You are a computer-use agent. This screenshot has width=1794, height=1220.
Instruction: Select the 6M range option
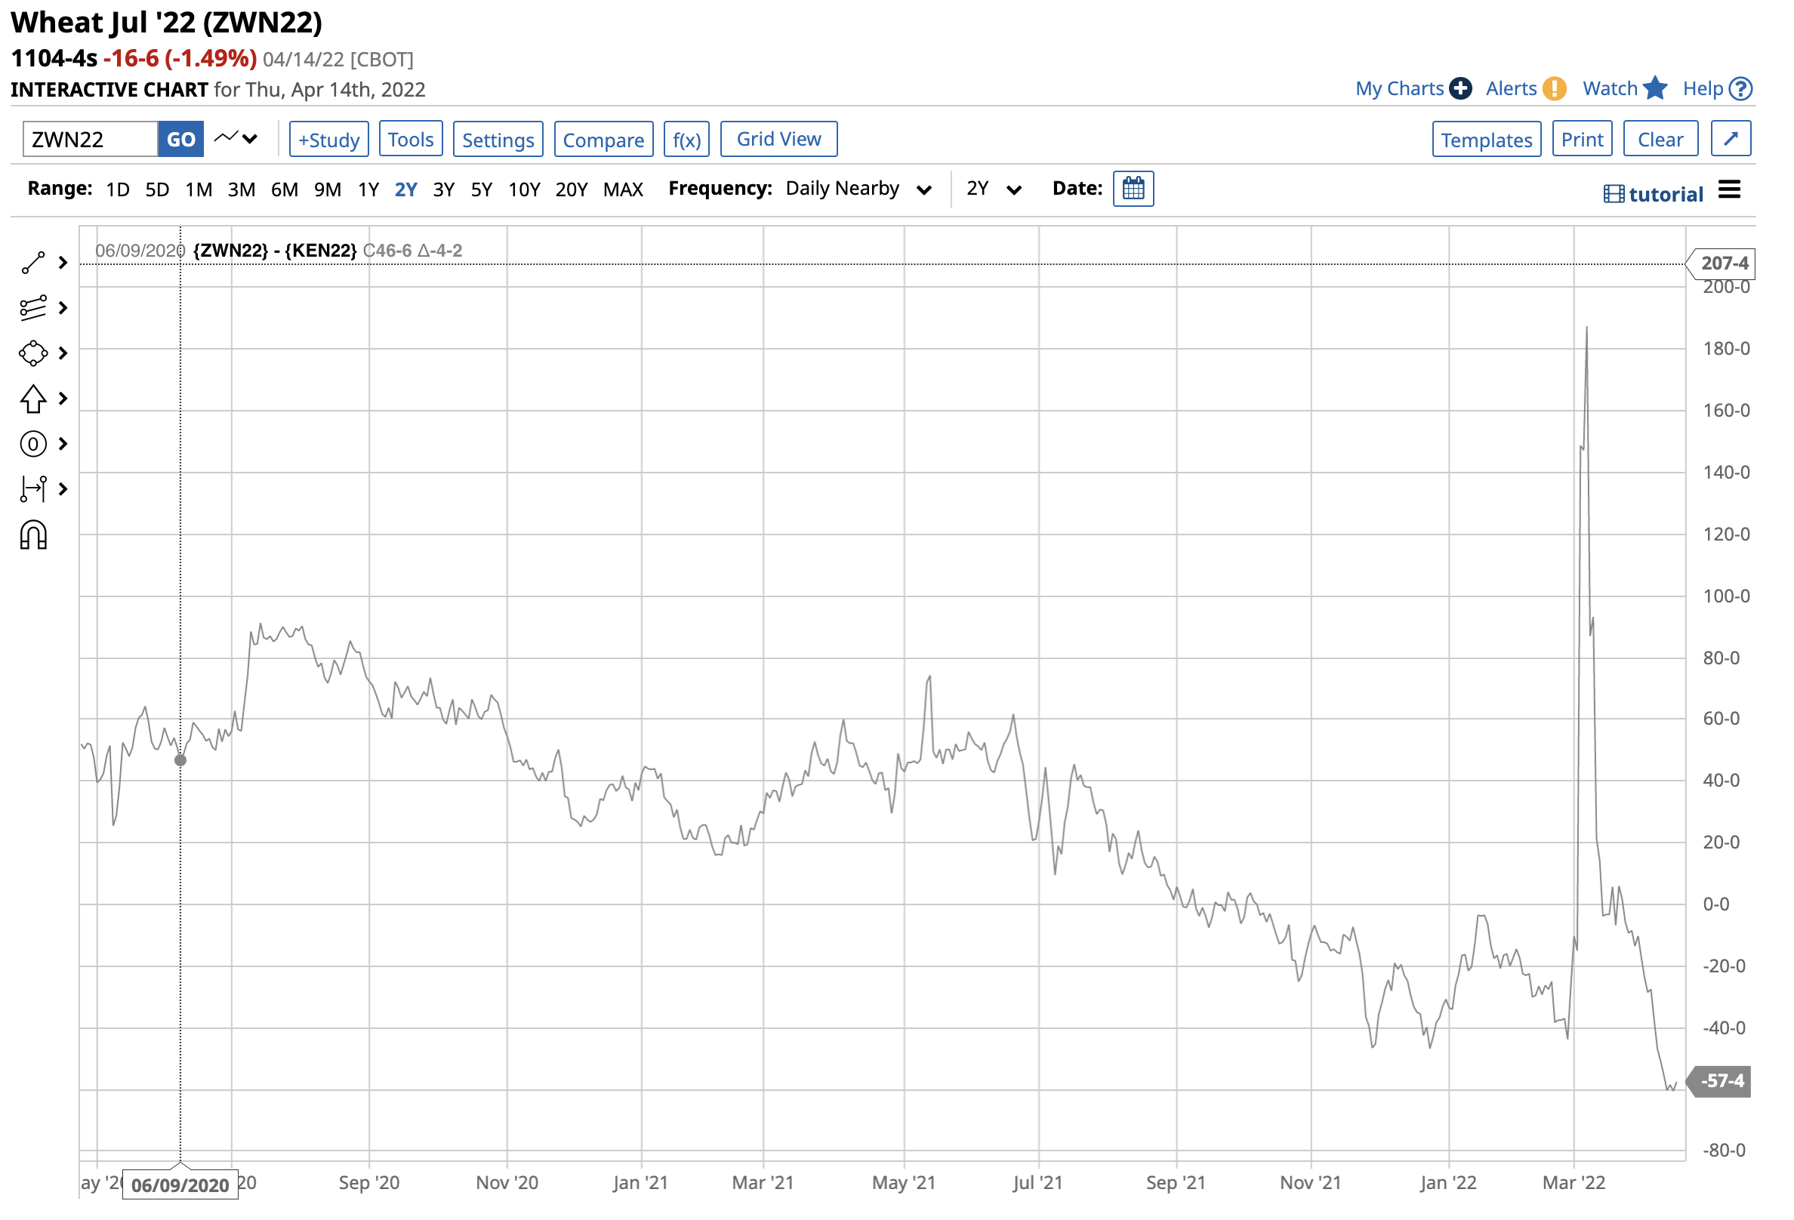pos(285,189)
